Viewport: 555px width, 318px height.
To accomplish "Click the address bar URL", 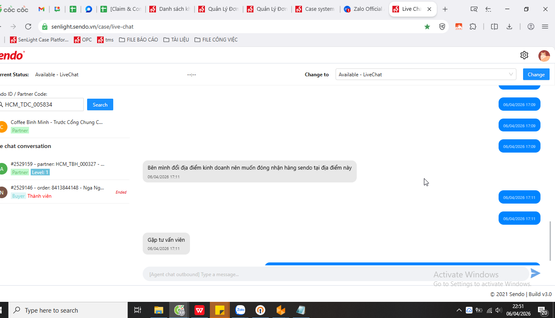I will point(92,27).
